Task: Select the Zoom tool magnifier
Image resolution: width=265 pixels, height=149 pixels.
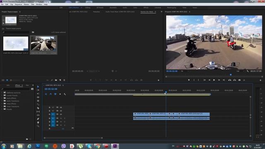Action: click(x=38, y=126)
